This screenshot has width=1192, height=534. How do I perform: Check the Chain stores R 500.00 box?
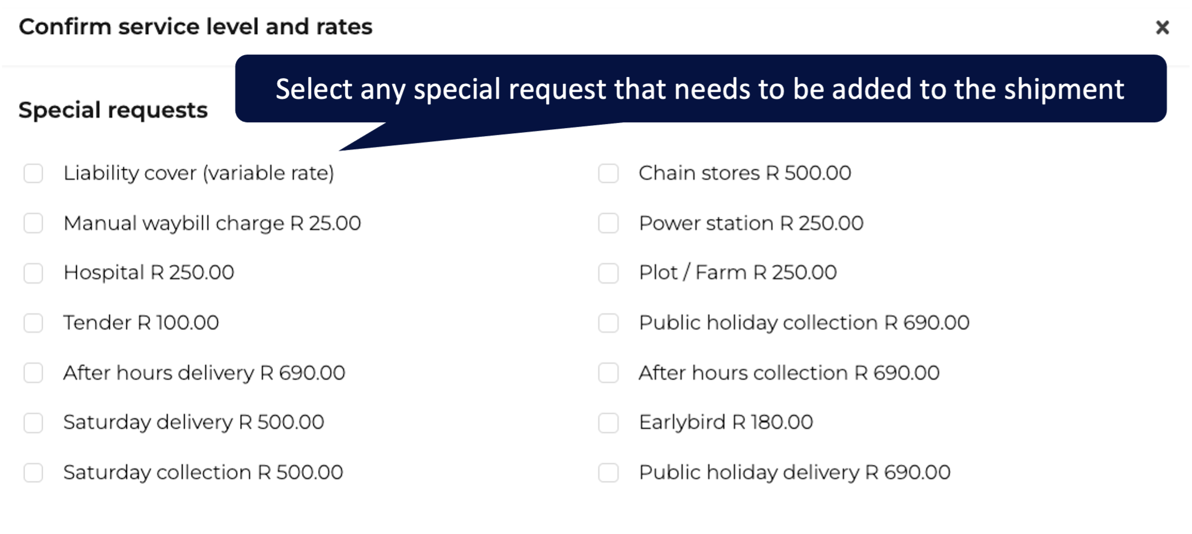[608, 173]
